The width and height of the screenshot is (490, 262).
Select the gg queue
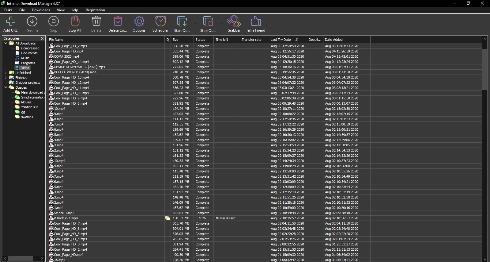tap(23, 112)
